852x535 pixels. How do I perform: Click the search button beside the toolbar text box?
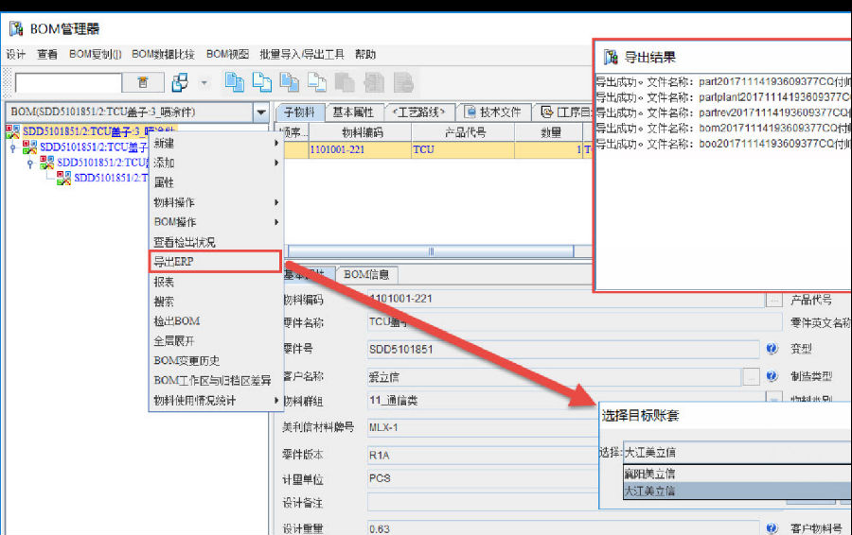click(143, 83)
